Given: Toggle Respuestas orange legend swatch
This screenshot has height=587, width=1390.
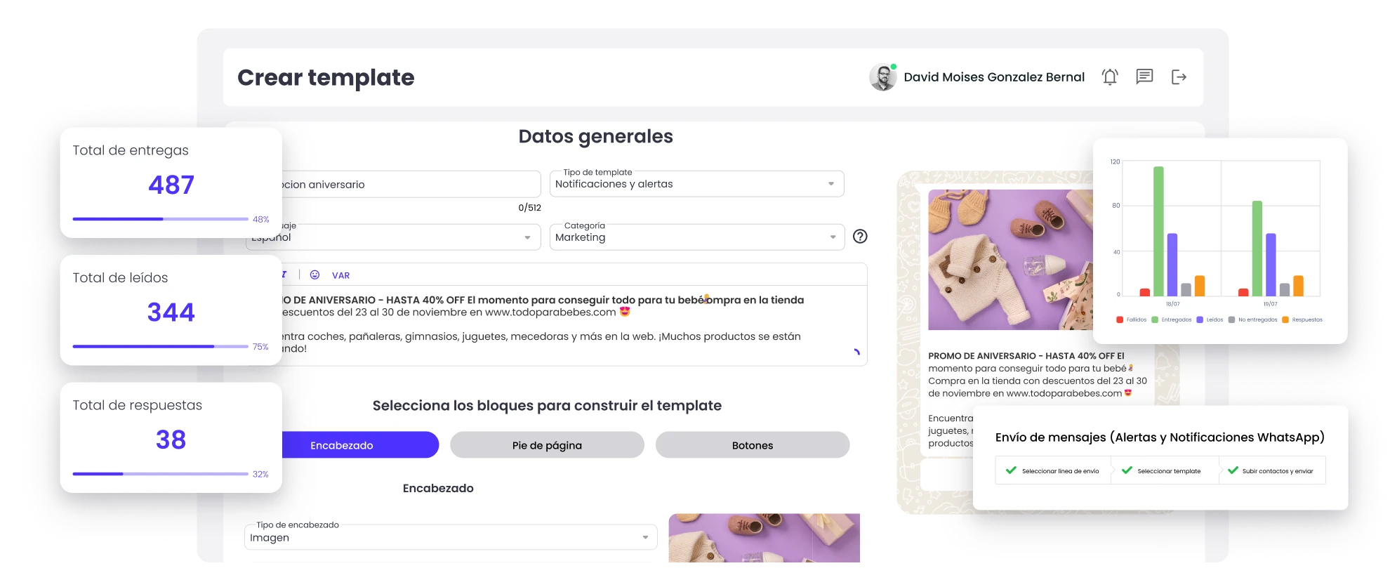Looking at the screenshot, I should (x=1285, y=319).
